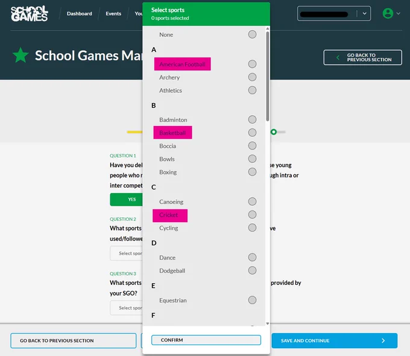Open Question 3 Select sports dropdown
Image resolution: width=410 pixels, height=356 pixels.
(x=126, y=308)
